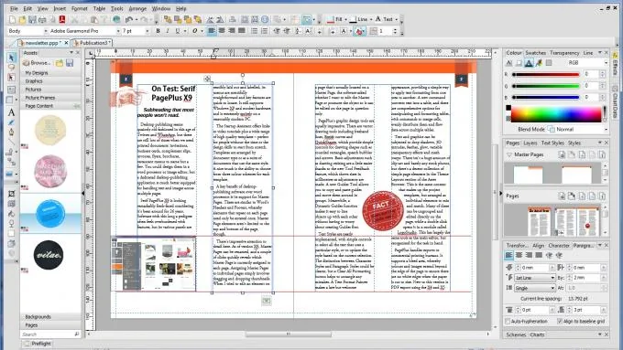Click the colour picker eyedropper icon
The image size is (623, 350).
click(539, 63)
